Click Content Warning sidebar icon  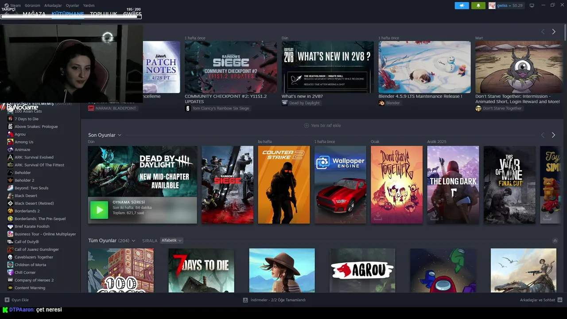[x=10, y=288]
